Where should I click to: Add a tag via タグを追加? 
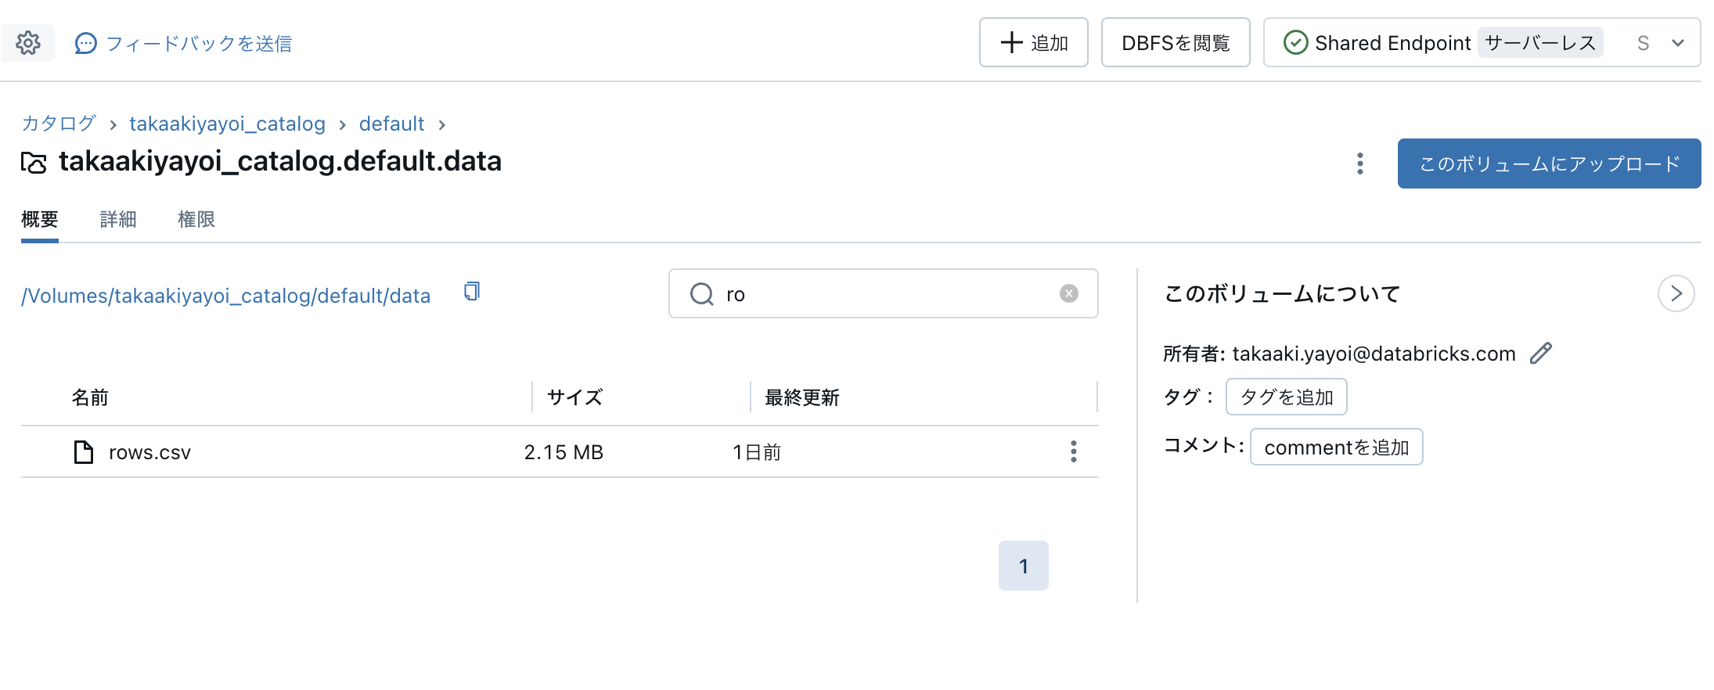pyautogui.click(x=1286, y=397)
